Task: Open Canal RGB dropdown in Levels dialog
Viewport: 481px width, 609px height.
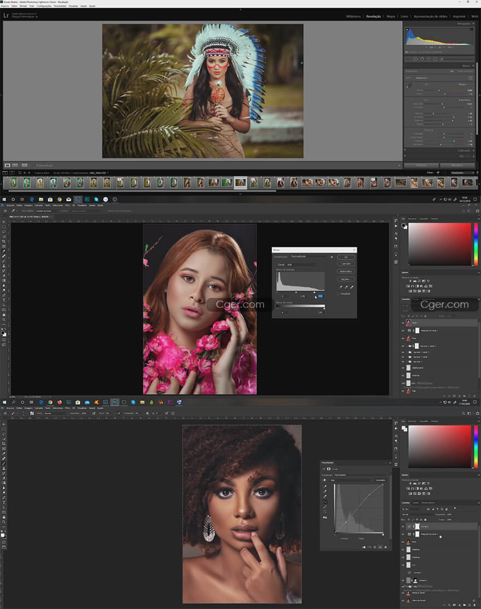Action: coord(301,265)
